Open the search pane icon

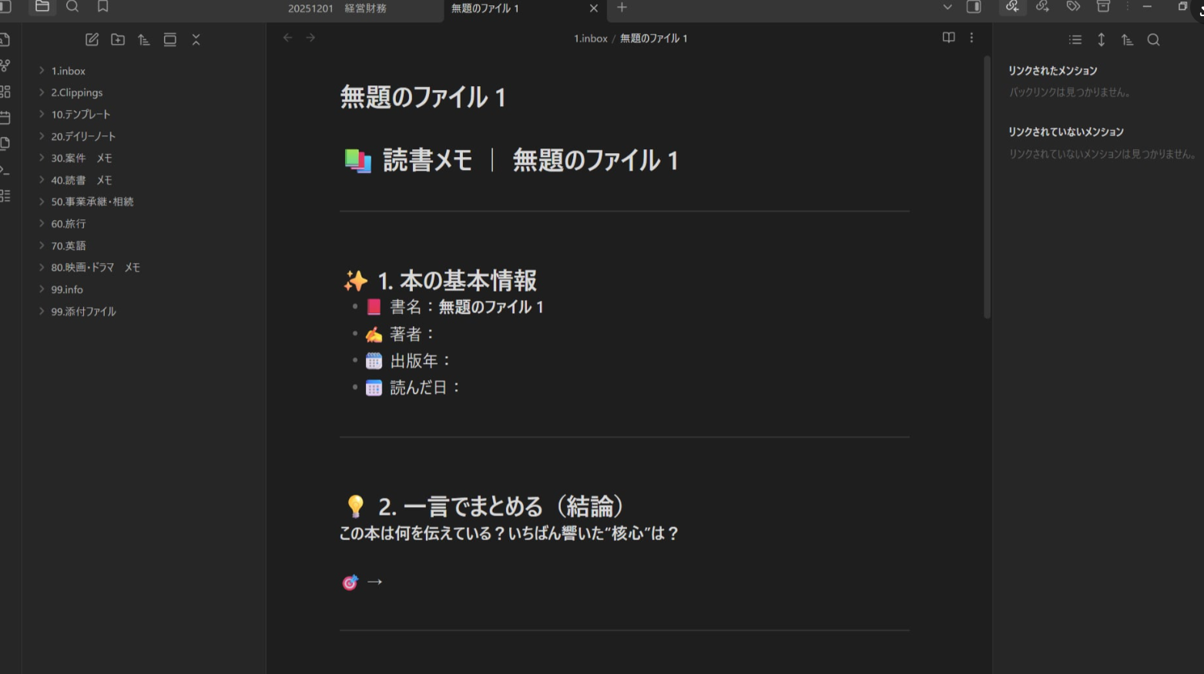(72, 7)
